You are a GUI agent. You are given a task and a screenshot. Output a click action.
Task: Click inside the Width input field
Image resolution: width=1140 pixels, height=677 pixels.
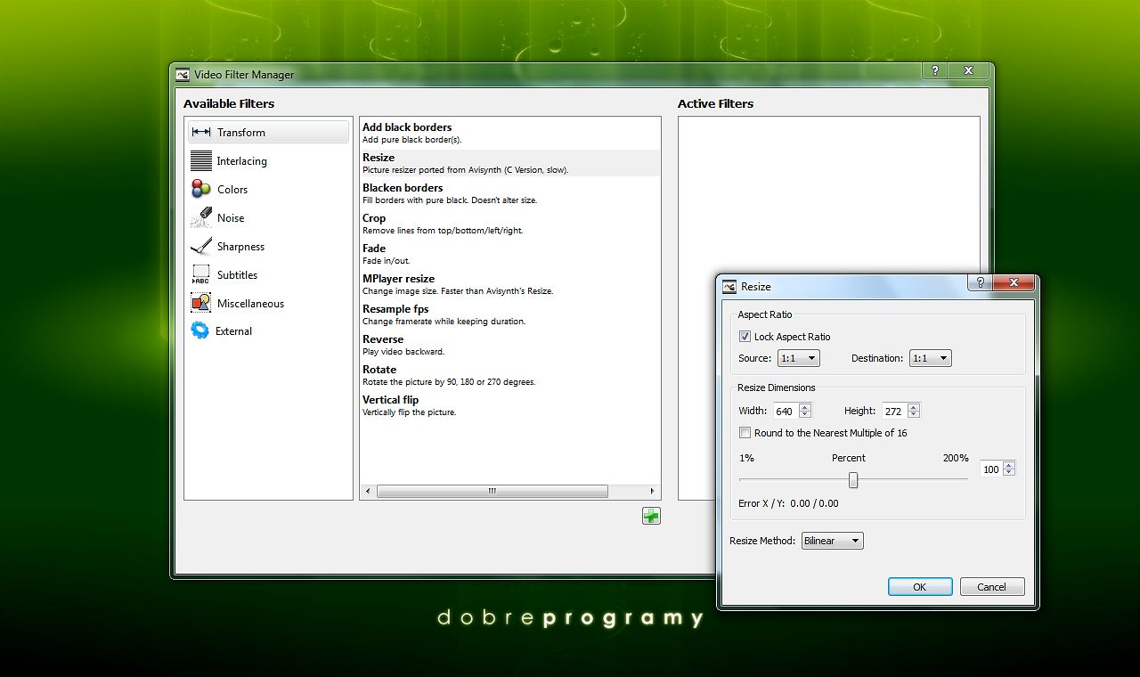point(785,412)
